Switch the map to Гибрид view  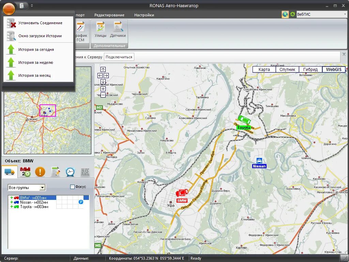click(x=310, y=69)
